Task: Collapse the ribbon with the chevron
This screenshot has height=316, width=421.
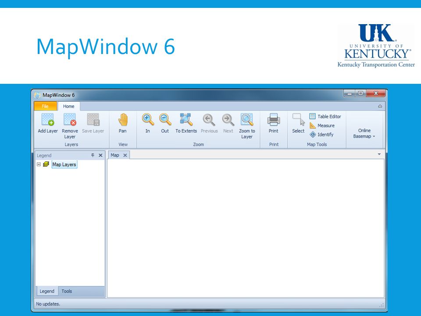Action: click(x=380, y=106)
